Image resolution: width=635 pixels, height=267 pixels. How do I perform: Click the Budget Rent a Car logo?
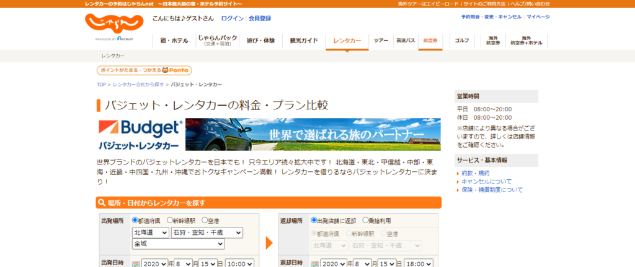(x=140, y=134)
